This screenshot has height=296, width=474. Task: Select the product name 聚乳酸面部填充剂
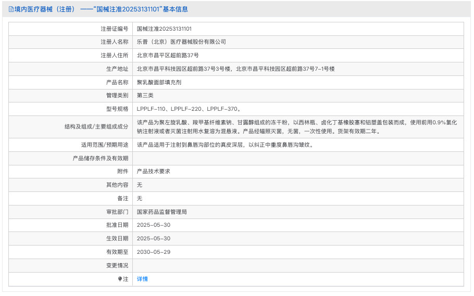(159, 82)
